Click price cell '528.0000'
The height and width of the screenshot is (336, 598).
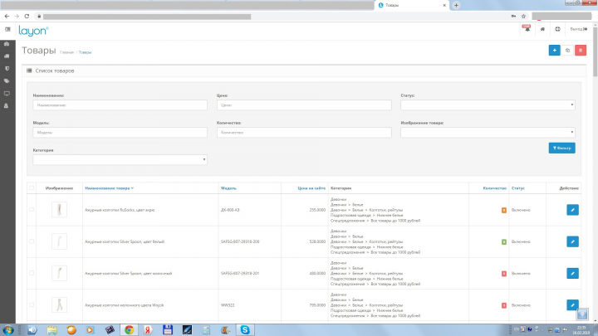coord(317,241)
